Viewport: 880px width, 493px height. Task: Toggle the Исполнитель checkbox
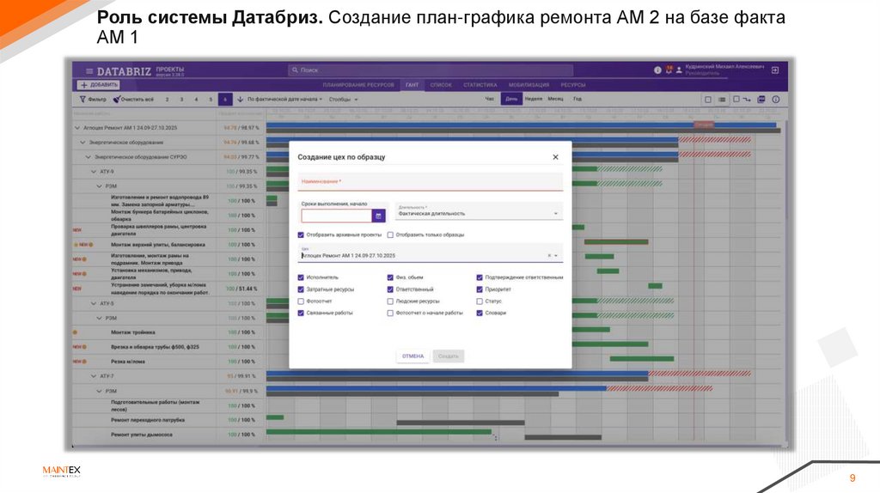pos(301,277)
